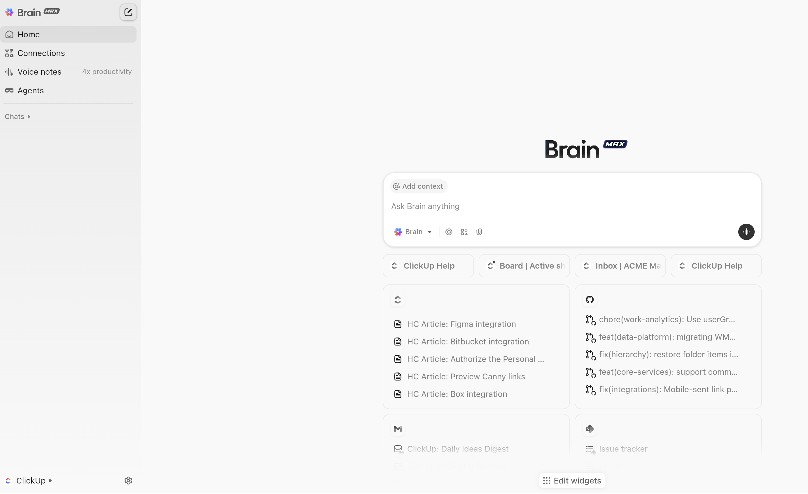The width and height of the screenshot is (808, 494).
Task: Click doc icon beside Preview Canny links
Action: (398, 377)
